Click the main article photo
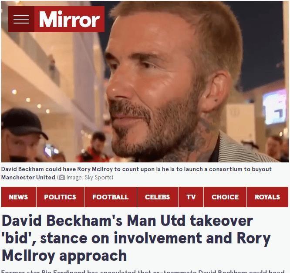 coord(145,81)
